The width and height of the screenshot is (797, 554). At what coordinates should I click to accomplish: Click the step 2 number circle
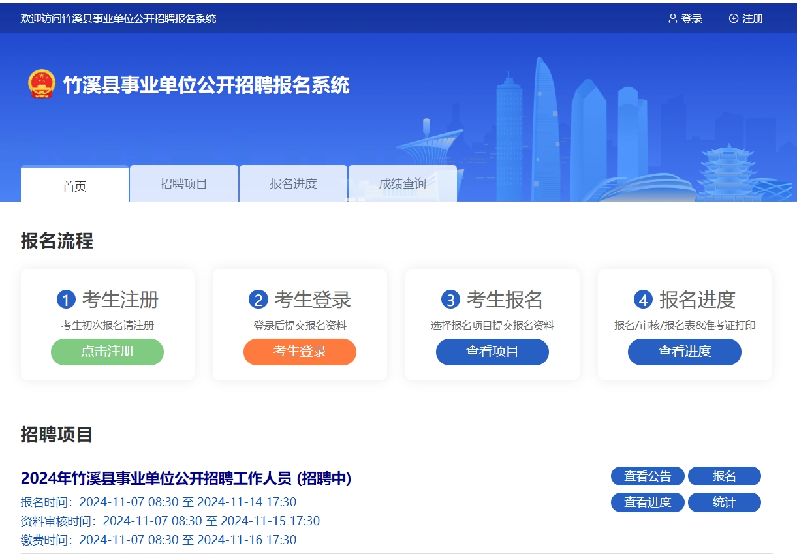point(258,300)
